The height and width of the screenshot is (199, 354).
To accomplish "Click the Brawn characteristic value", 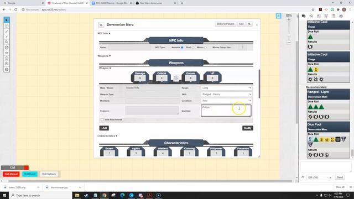I will pos(110,153).
